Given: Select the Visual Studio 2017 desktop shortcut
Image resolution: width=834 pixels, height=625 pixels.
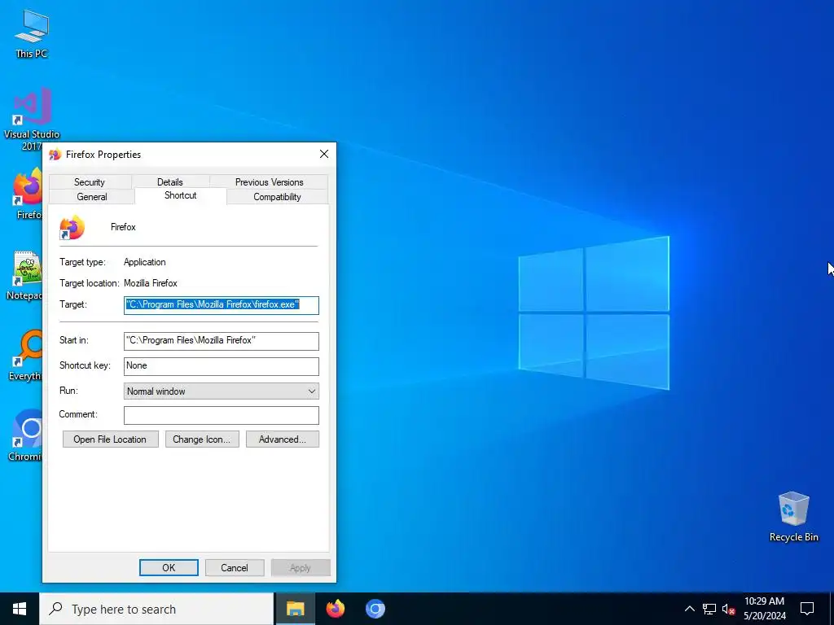Looking at the screenshot, I should tap(32, 118).
